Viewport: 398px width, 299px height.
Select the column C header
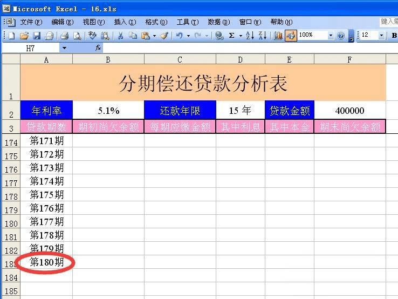pos(180,60)
